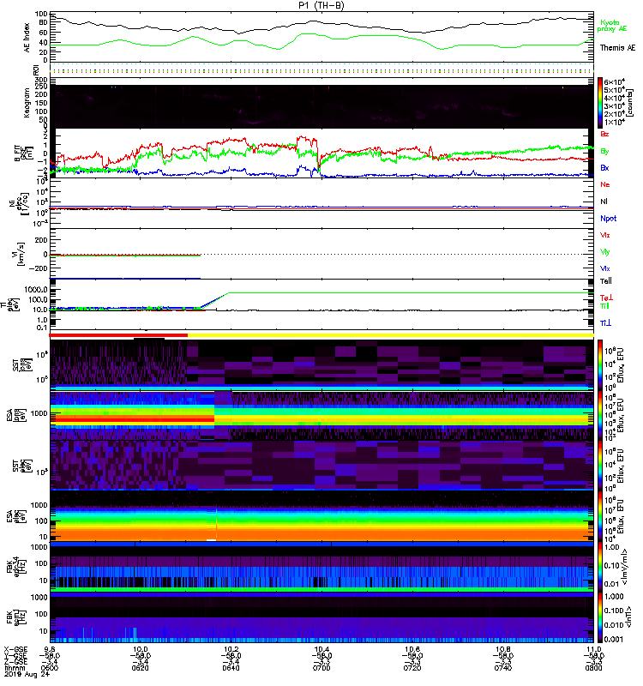Click the 0700 time tick label

[321, 668]
